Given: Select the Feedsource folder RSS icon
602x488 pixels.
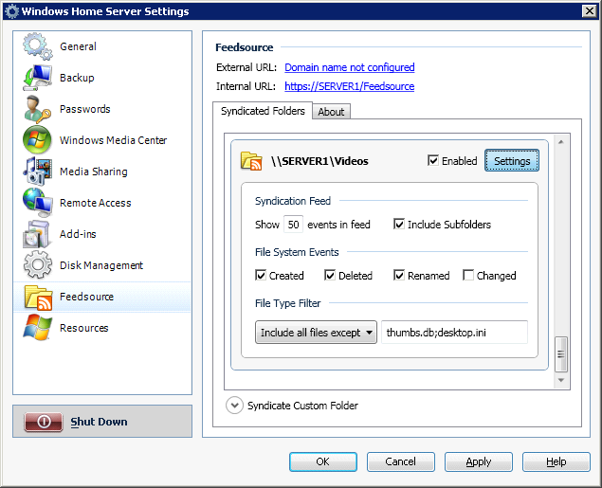Looking at the screenshot, I should coord(38,298).
